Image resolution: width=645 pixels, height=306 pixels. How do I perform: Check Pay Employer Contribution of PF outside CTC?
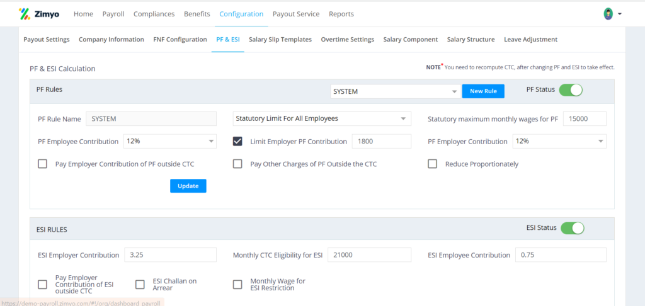tap(42, 164)
